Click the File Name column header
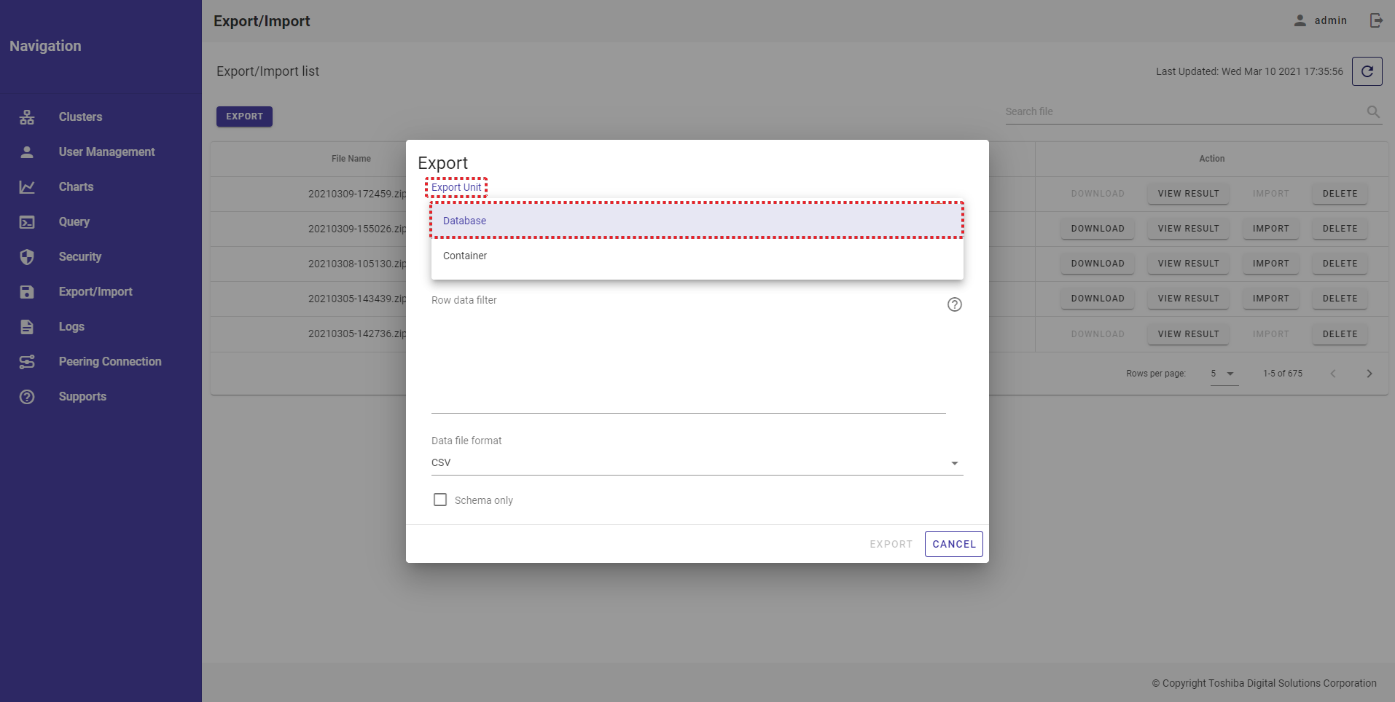1395x702 pixels. coord(351,159)
